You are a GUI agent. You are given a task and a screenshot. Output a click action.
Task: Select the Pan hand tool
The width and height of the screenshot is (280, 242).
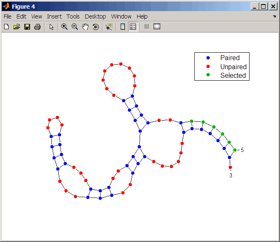[85, 27]
